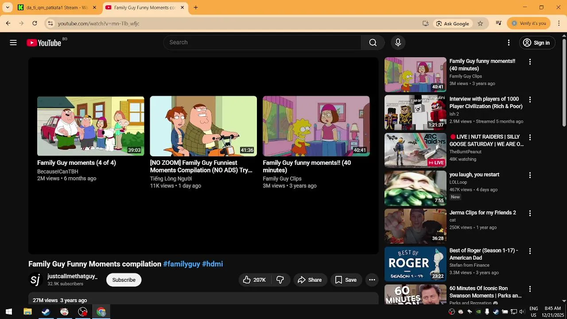Start voice search with microphone icon
This screenshot has width=567, height=319.
click(x=398, y=43)
